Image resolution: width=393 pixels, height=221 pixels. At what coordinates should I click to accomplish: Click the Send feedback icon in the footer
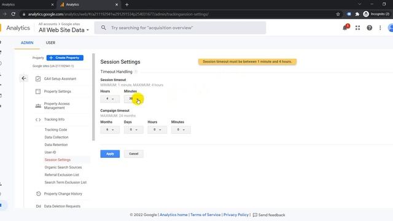click(255, 215)
